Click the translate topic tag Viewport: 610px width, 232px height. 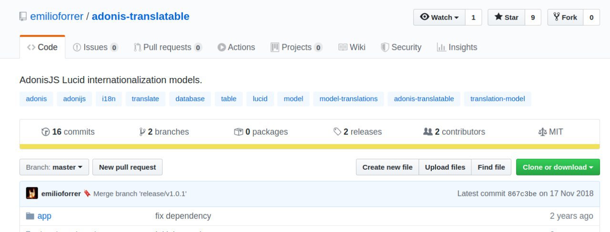[x=145, y=99]
